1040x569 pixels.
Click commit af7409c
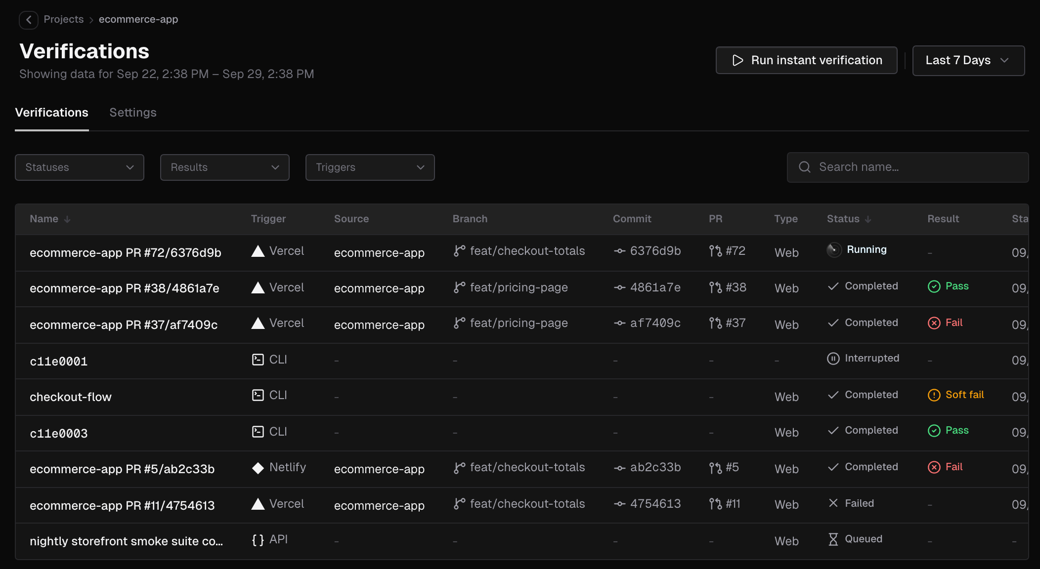pos(655,323)
